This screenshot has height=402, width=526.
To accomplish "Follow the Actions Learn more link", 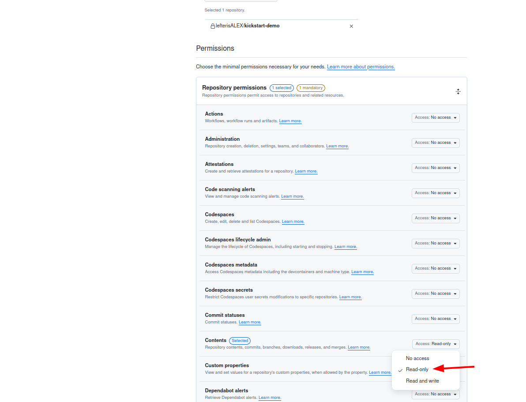I will click(x=290, y=121).
